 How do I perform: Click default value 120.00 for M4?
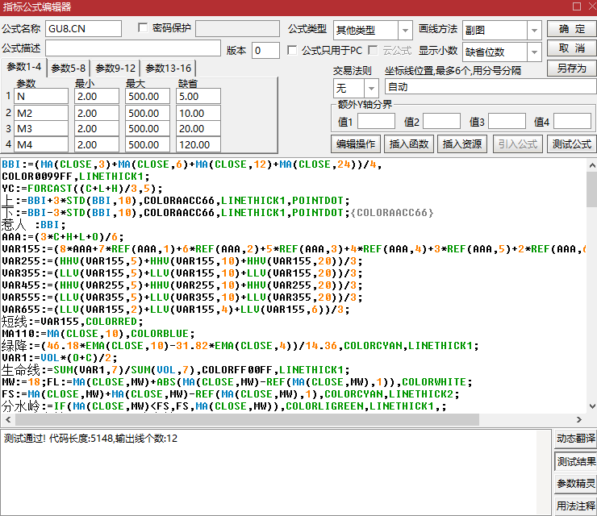point(198,144)
